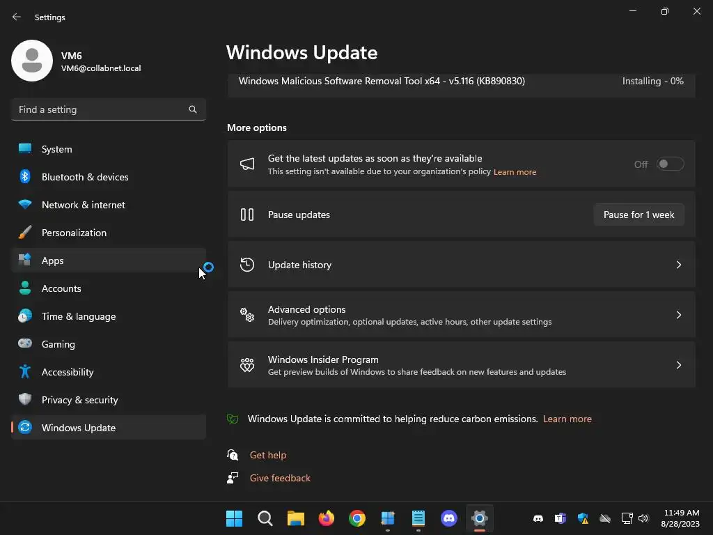Image resolution: width=713 pixels, height=535 pixels.
Task: Click the Teams icon in system tray
Action: point(561,518)
